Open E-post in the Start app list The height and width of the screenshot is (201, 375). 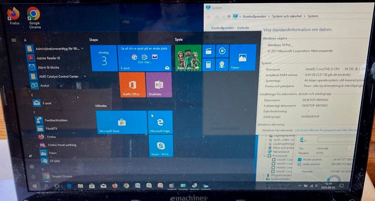(x=42, y=103)
